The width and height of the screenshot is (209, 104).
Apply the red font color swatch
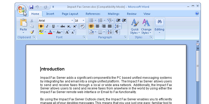tap(50, 32)
